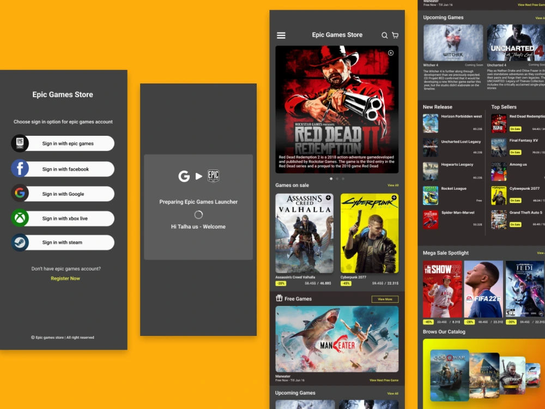Open the Witcher 4 upcoming game image
The width and height of the screenshot is (545, 409).
(x=453, y=43)
